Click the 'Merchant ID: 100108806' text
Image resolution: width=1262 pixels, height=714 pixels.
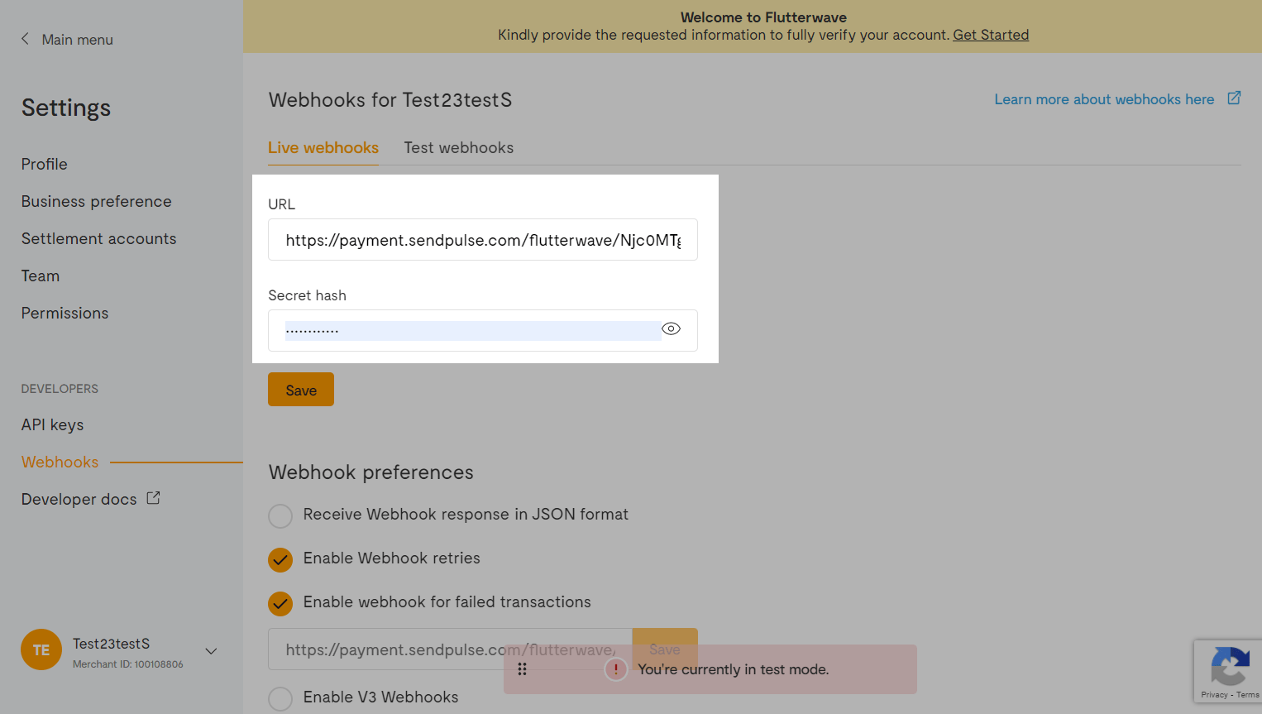(128, 664)
